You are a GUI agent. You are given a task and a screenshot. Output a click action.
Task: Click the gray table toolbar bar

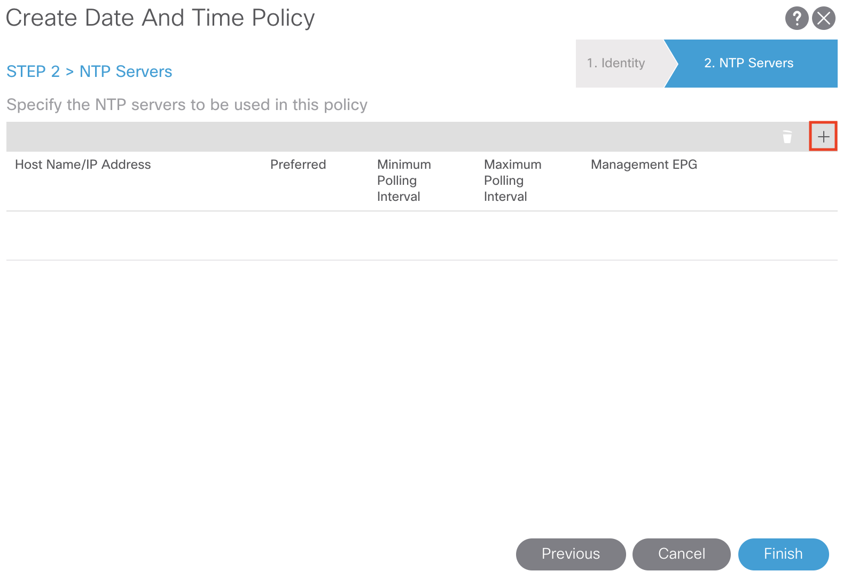[374, 137]
